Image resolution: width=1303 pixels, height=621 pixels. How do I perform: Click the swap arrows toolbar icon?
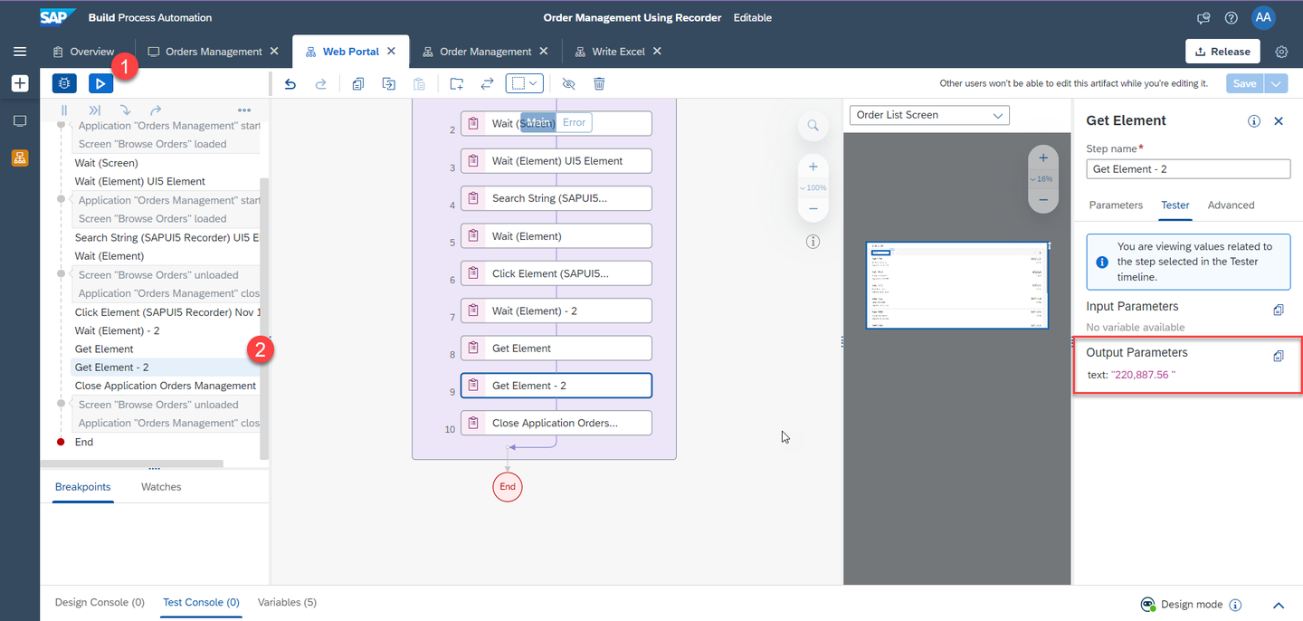tap(487, 83)
